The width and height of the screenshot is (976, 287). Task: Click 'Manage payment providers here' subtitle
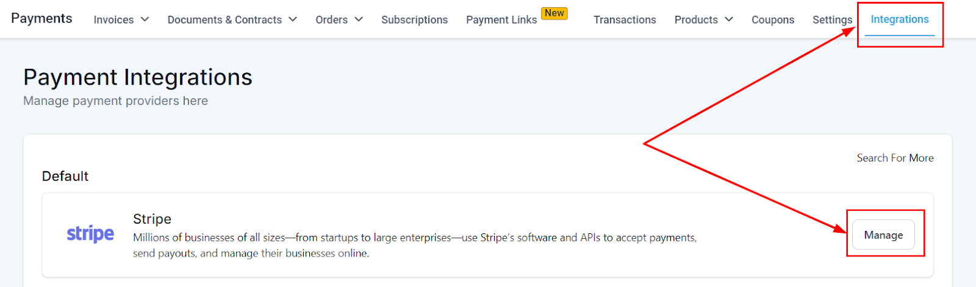pyautogui.click(x=115, y=101)
